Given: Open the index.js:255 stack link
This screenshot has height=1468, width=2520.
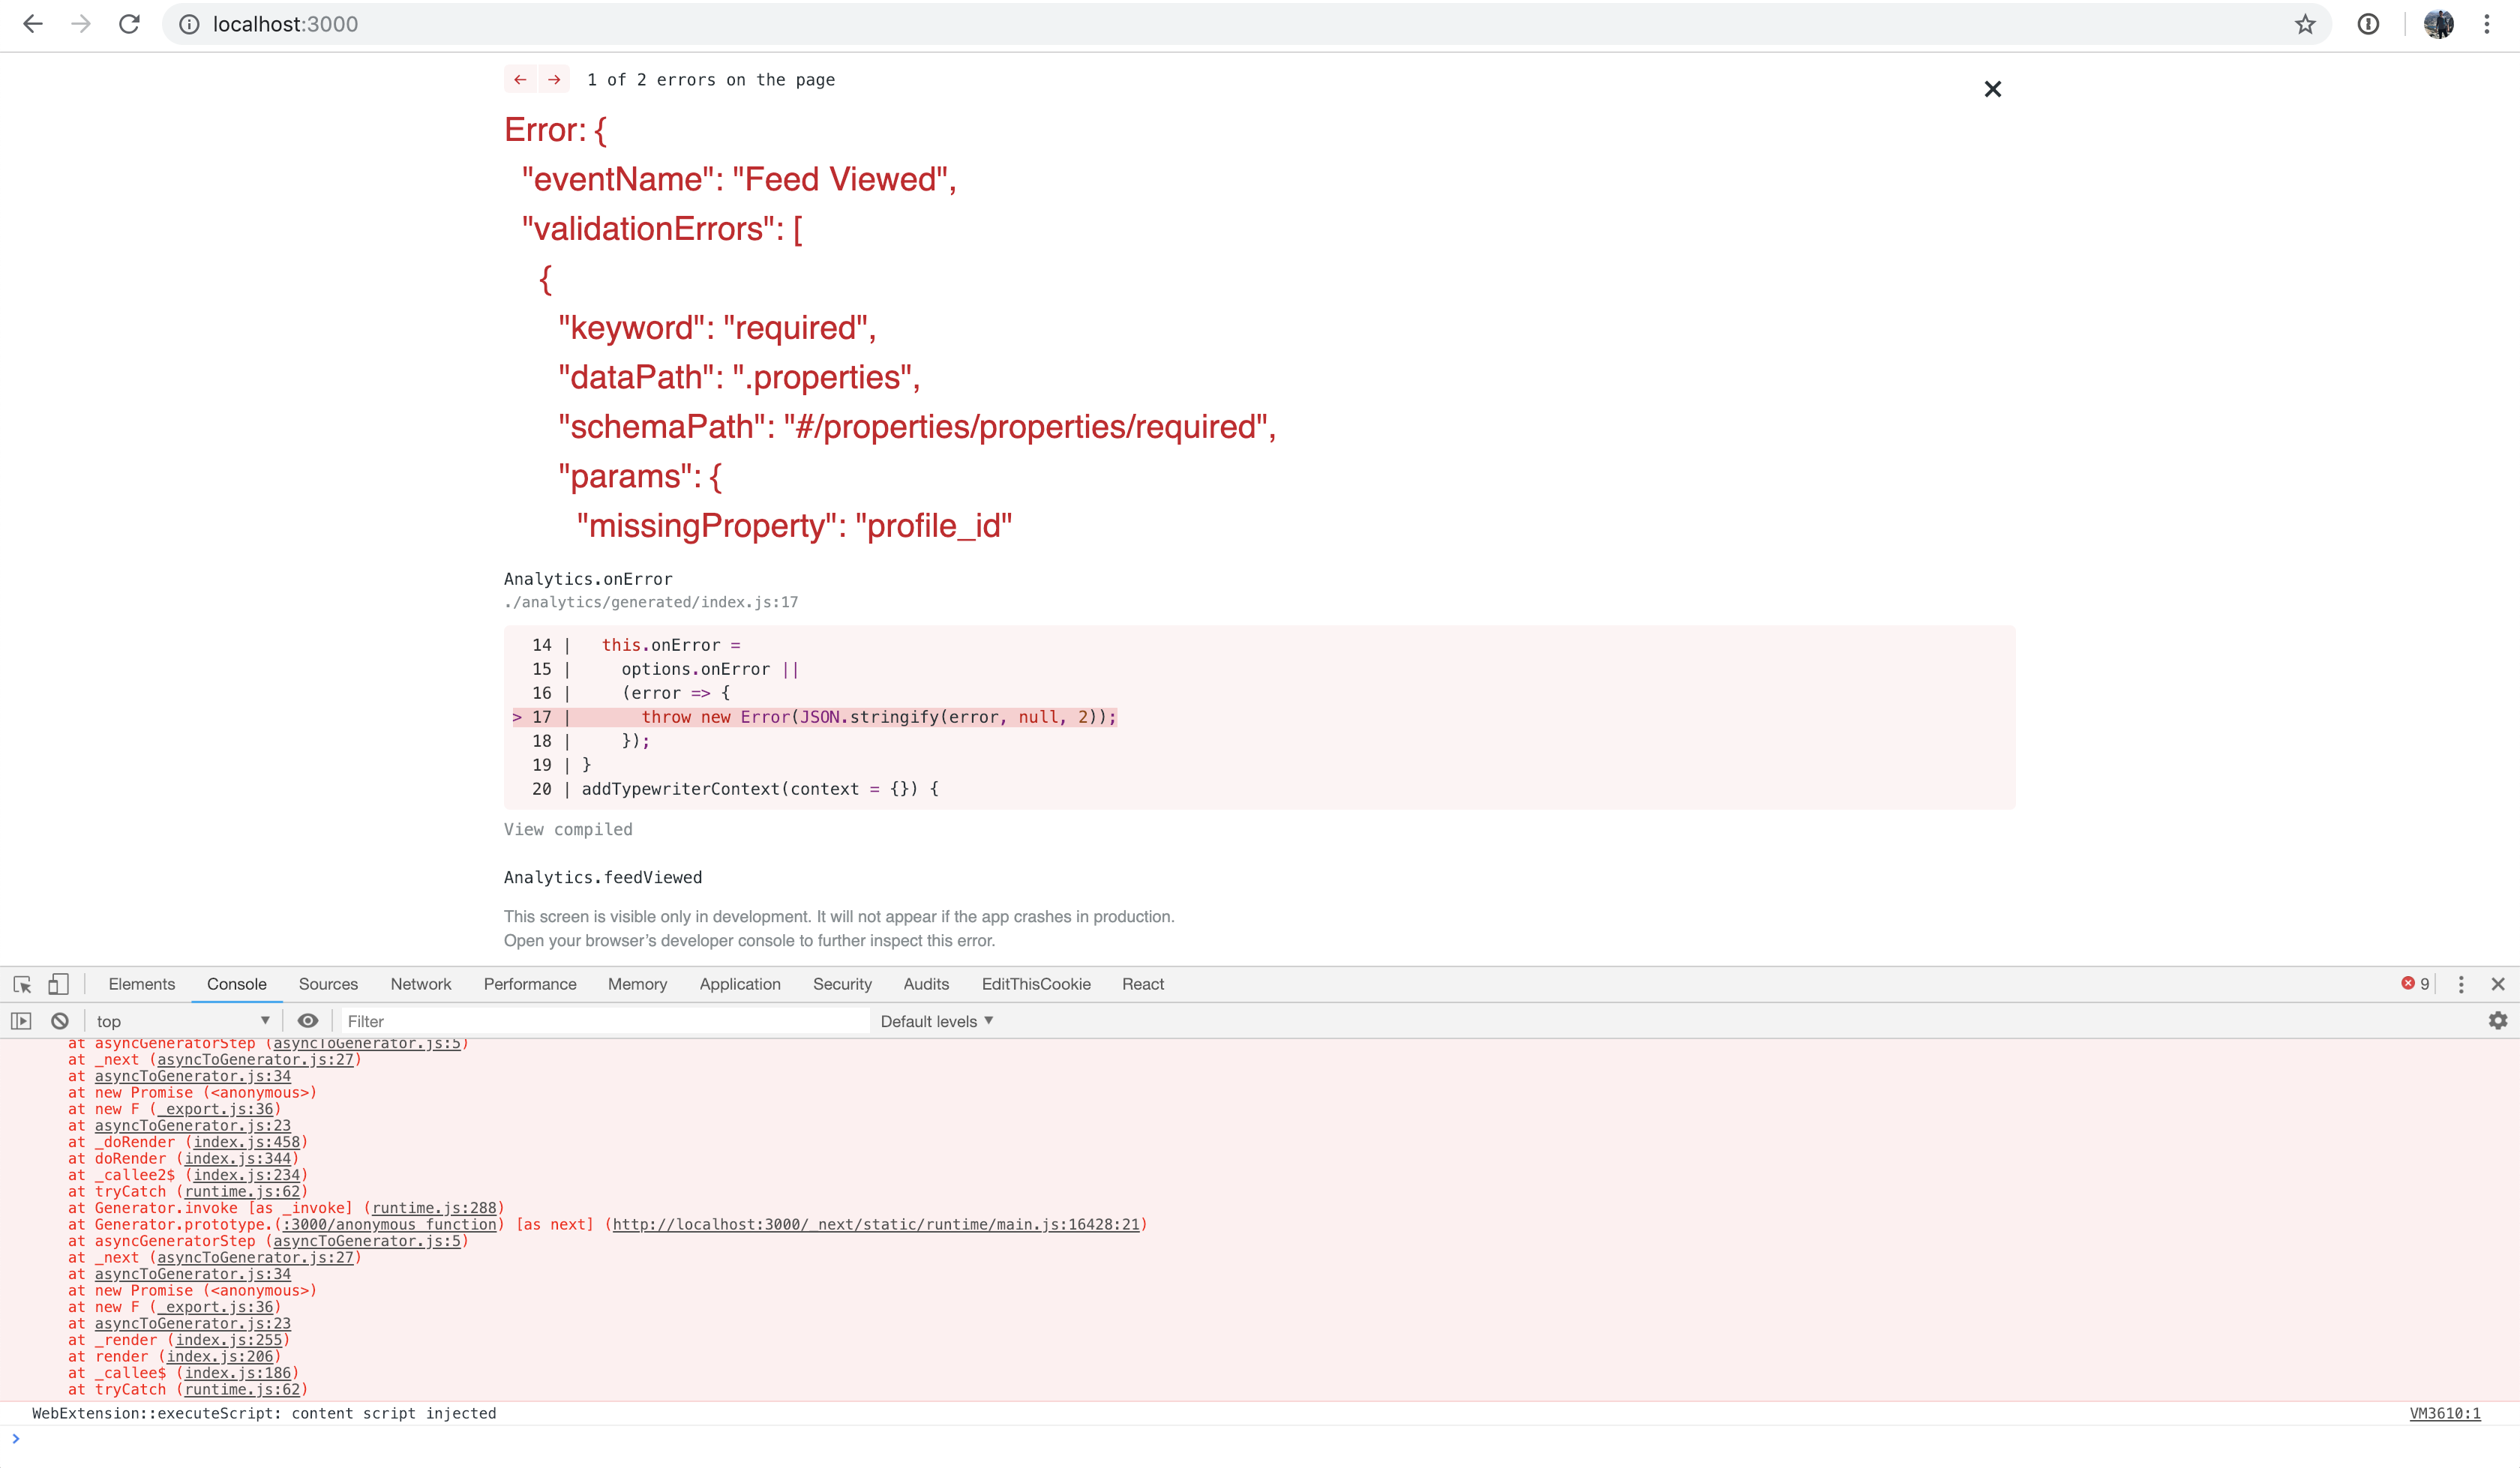Looking at the screenshot, I should (229, 1340).
